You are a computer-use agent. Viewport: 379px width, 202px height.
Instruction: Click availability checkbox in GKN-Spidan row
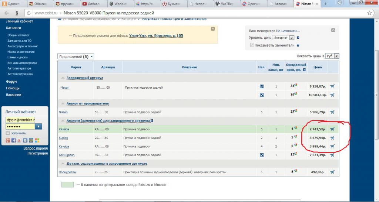tap(262, 155)
